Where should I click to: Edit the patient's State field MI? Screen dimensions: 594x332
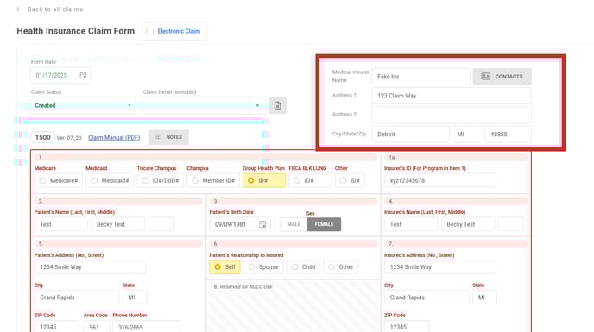[135, 298]
